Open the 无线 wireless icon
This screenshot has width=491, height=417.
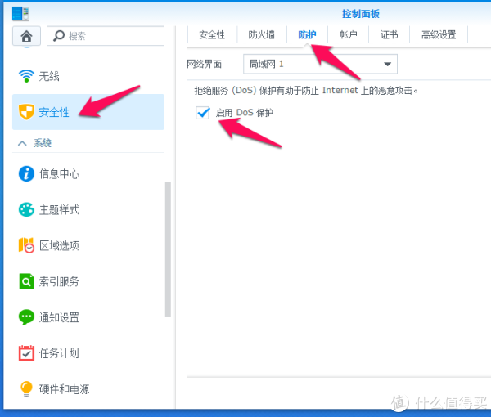(26, 76)
